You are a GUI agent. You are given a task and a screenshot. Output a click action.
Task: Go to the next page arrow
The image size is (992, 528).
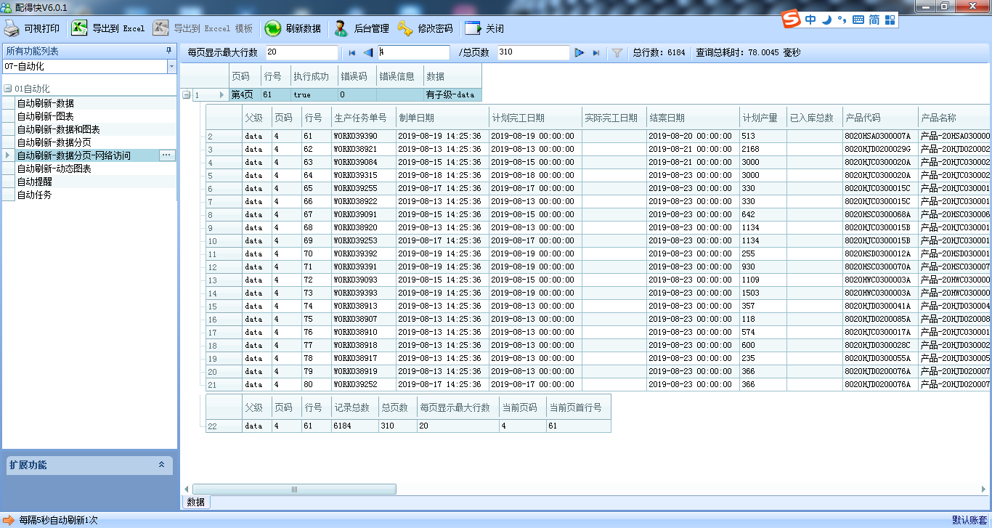[580, 52]
